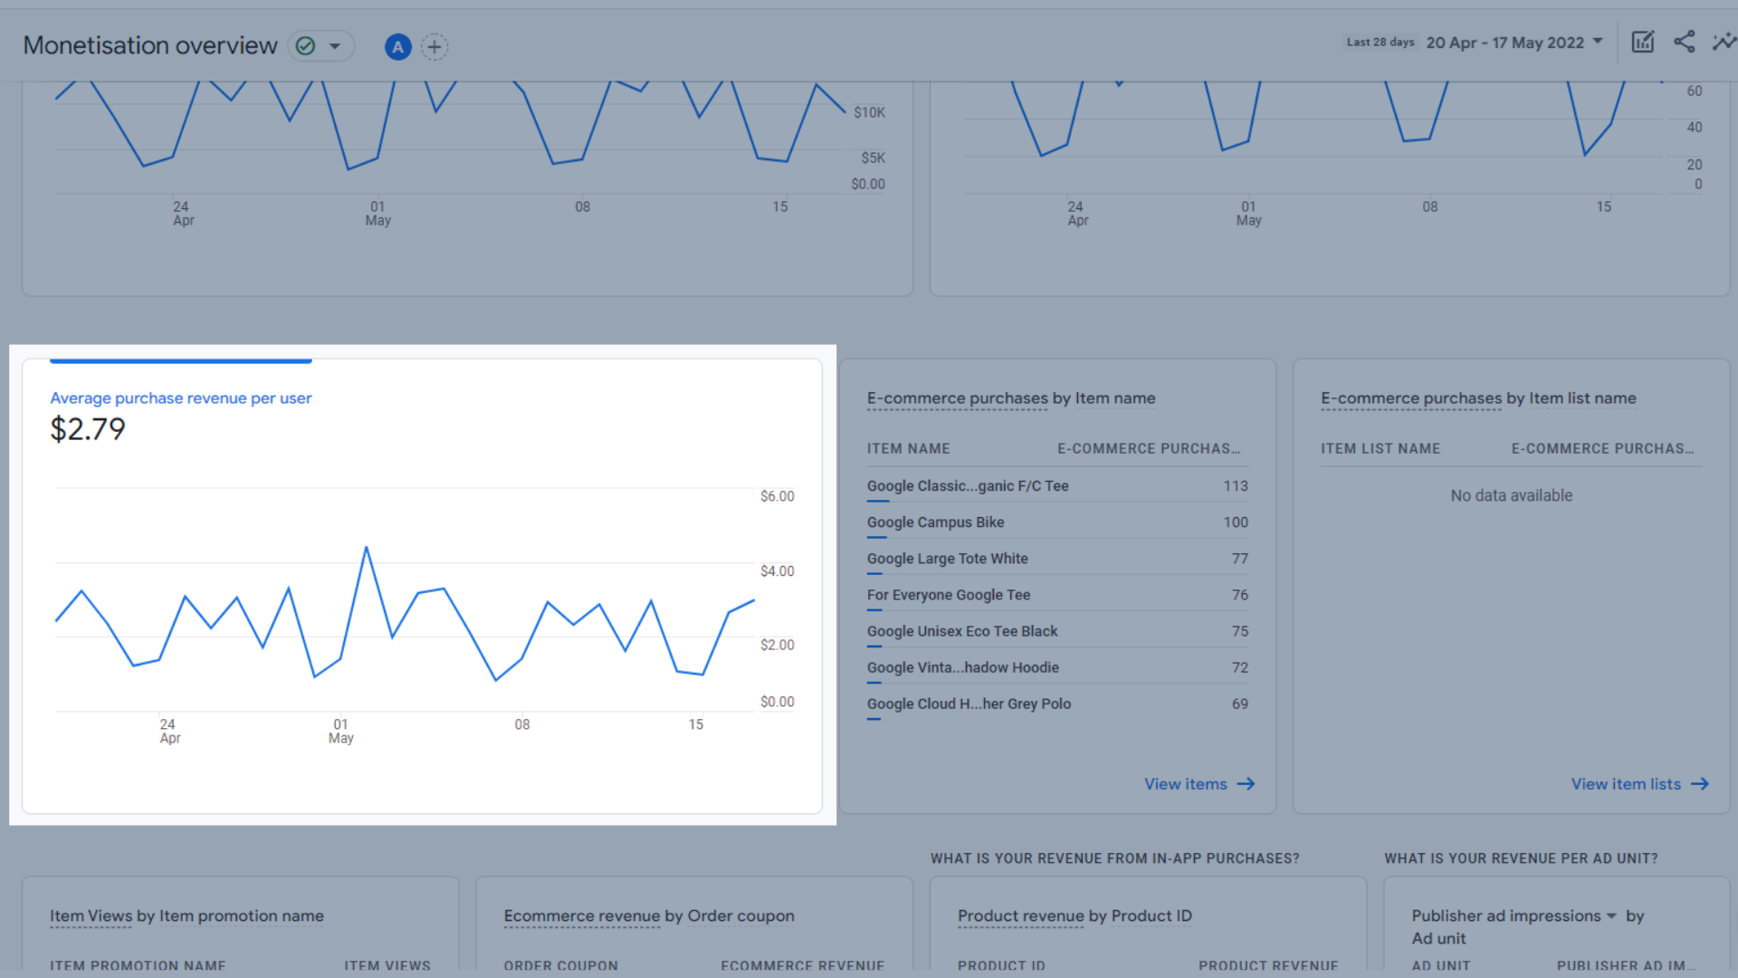Select the All Users segment badge
This screenshot has width=1738, height=978.
pos(397,47)
